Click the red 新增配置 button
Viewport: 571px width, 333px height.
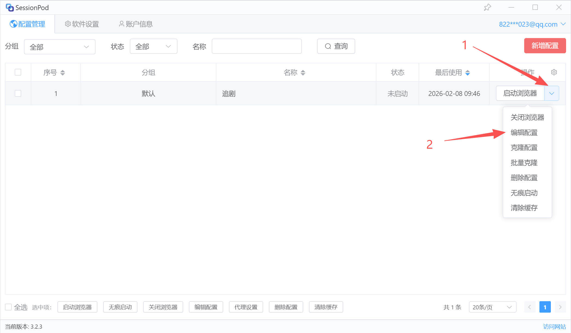[545, 46]
